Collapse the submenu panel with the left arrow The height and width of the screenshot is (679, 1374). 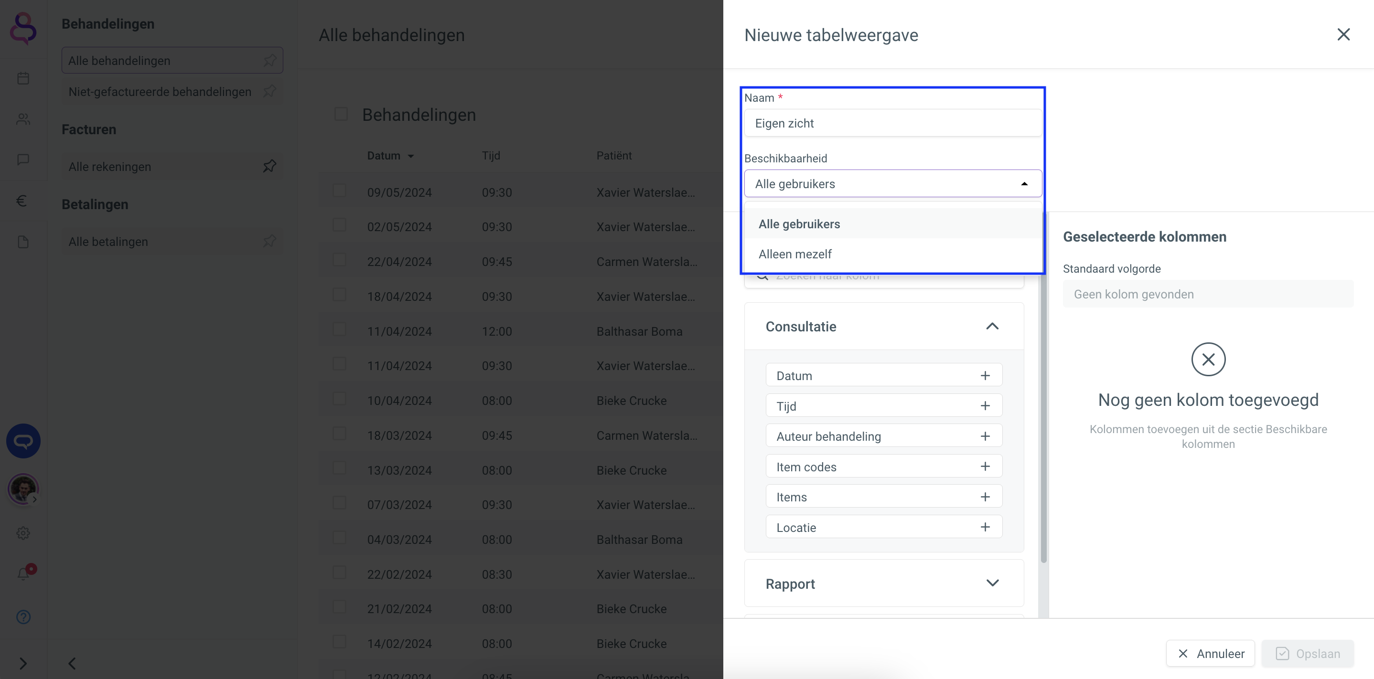[72, 664]
